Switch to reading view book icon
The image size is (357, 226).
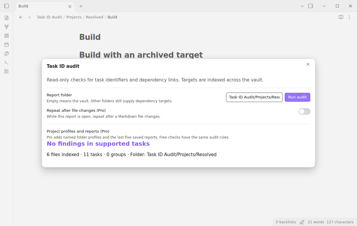coord(341,17)
